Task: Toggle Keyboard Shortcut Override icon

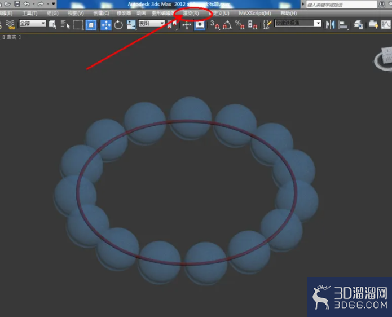Action: point(200,25)
